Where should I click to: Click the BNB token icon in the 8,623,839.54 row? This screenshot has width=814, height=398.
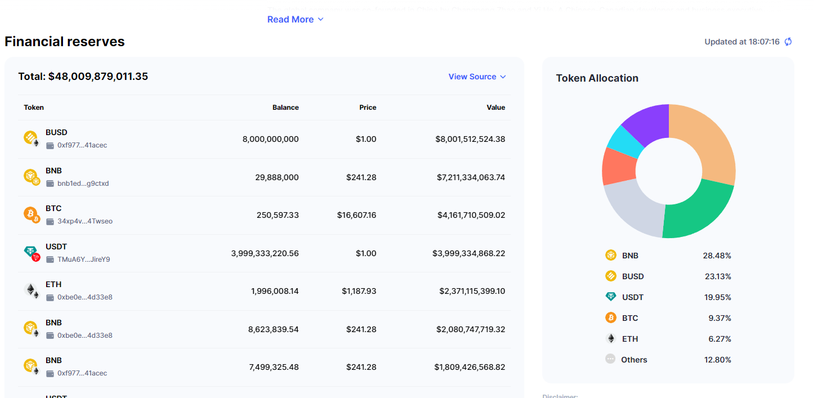(x=32, y=329)
